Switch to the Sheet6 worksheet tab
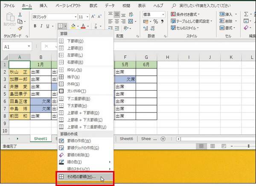Screen dimensions: 256x186 click(127, 139)
